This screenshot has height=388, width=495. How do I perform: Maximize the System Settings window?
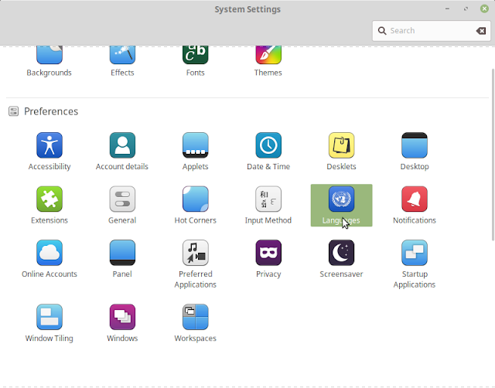[466, 9]
